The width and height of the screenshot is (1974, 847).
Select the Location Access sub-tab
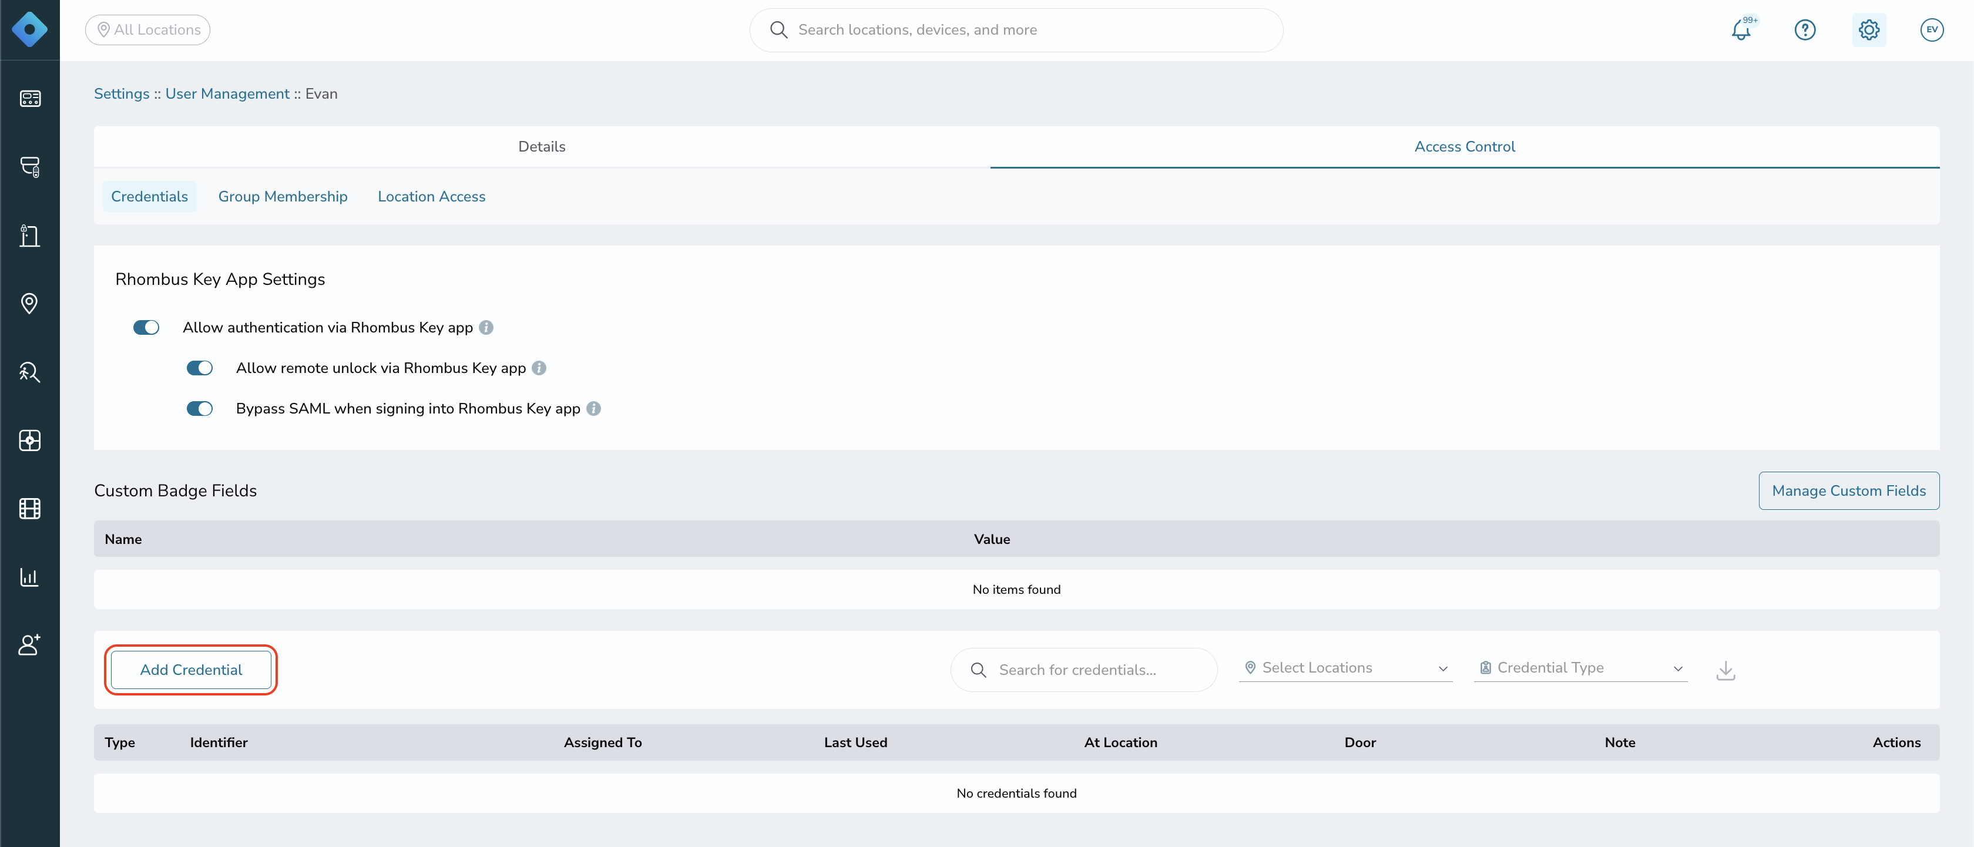point(431,197)
